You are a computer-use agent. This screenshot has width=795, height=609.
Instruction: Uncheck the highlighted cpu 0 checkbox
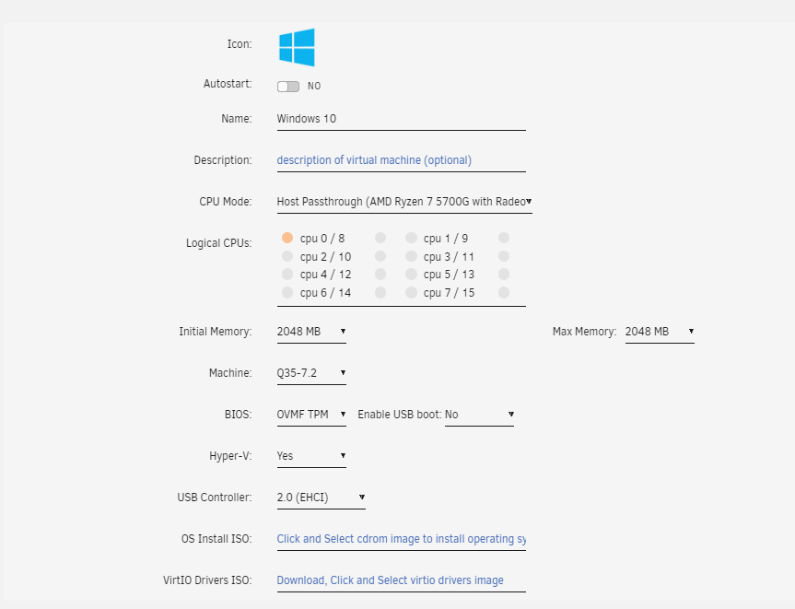click(287, 238)
